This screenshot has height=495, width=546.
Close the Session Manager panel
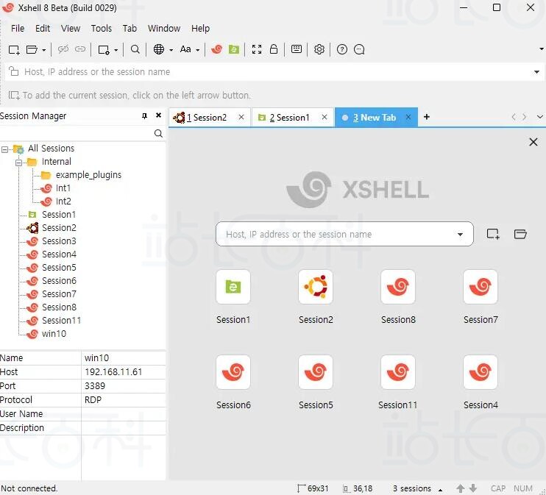tap(158, 115)
